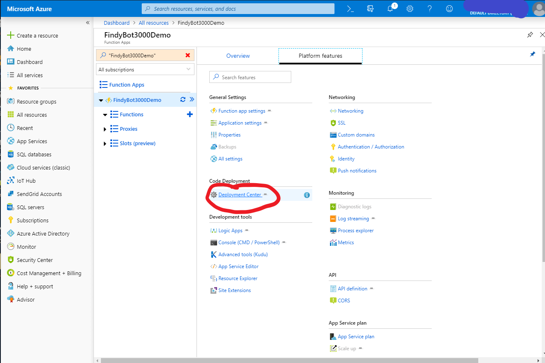Open Monitor in the sidebar
The width and height of the screenshot is (545, 363).
pyautogui.click(x=26, y=247)
